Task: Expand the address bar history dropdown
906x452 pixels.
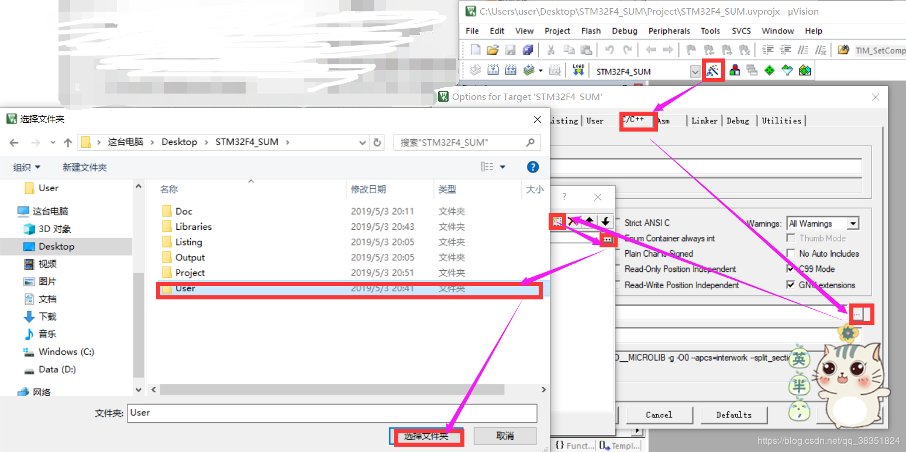Action: (x=362, y=142)
